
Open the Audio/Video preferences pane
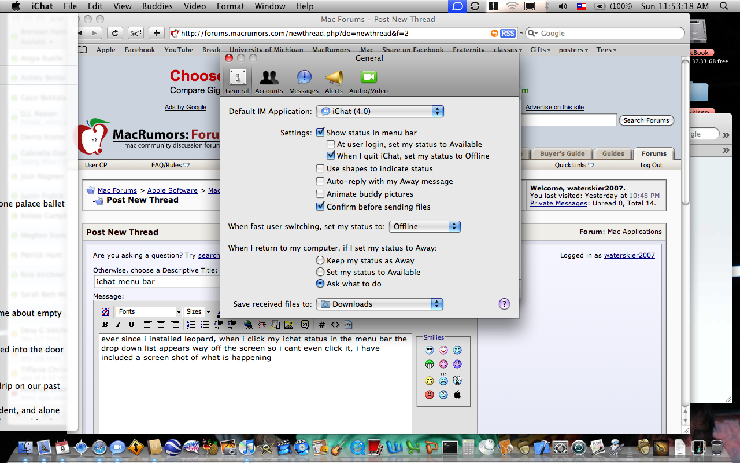tap(368, 82)
